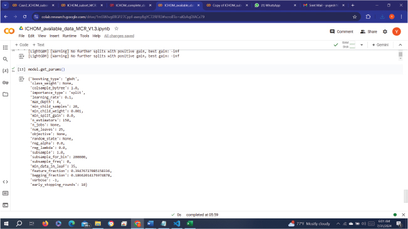Open Windows taskbar search

coord(19,223)
